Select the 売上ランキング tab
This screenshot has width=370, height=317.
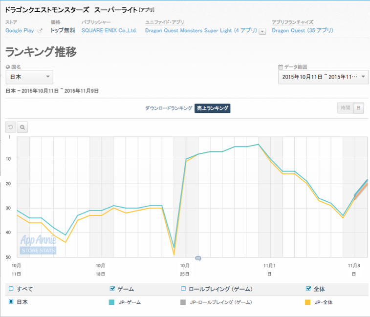213,108
